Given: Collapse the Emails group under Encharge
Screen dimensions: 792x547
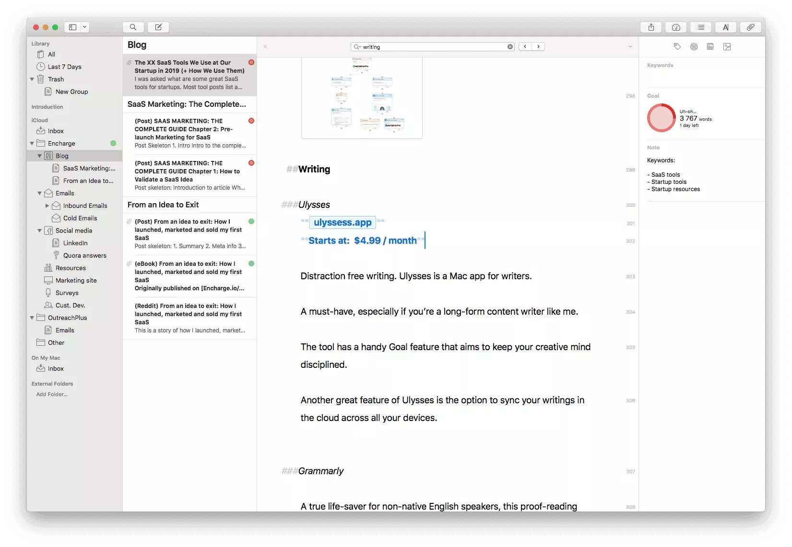Looking at the screenshot, I should click(x=40, y=193).
